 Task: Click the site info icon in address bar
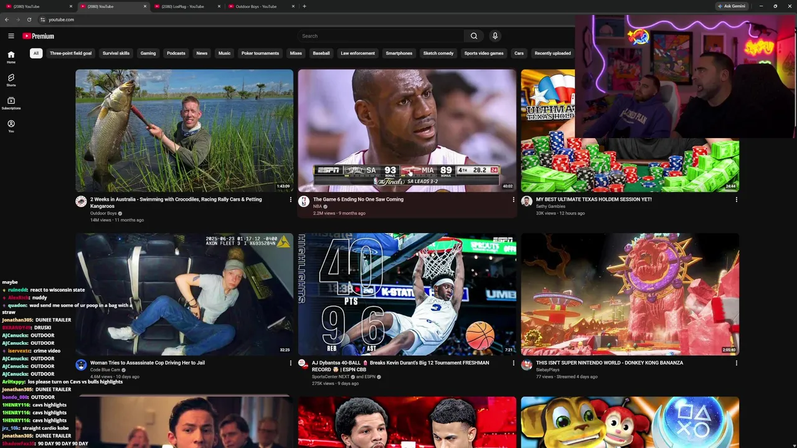click(42, 19)
